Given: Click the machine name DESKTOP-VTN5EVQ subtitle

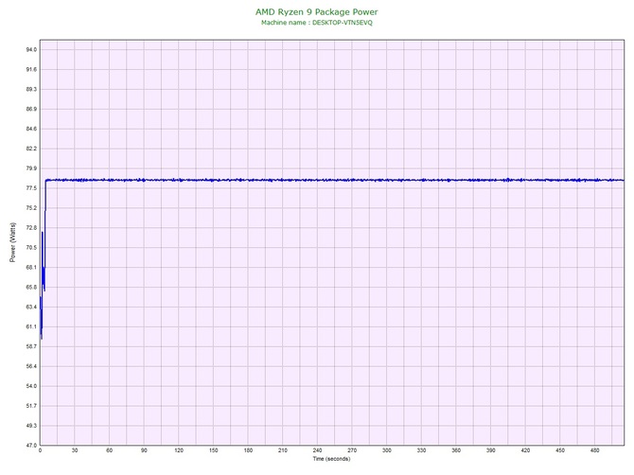Looking at the screenshot, I should pos(317,23).
